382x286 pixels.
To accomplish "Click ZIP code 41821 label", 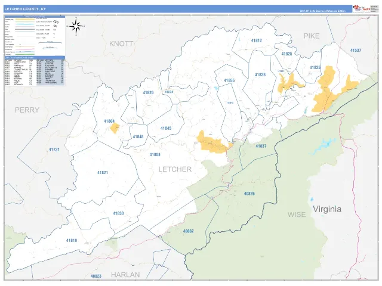I will pyautogui.click(x=103, y=172).
